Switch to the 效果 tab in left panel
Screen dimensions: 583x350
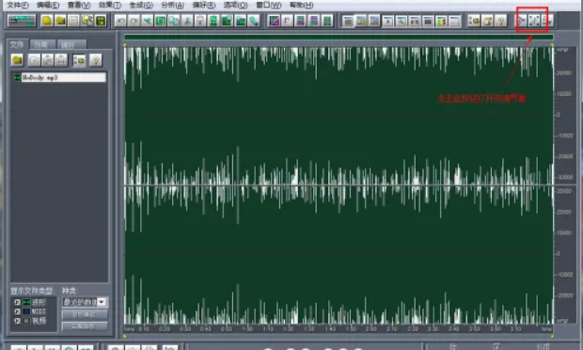click(41, 44)
